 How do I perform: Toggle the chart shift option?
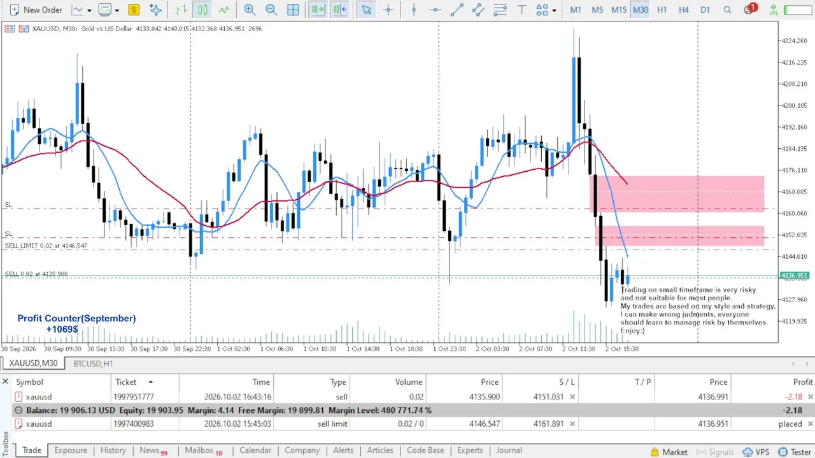pyautogui.click(x=339, y=10)
